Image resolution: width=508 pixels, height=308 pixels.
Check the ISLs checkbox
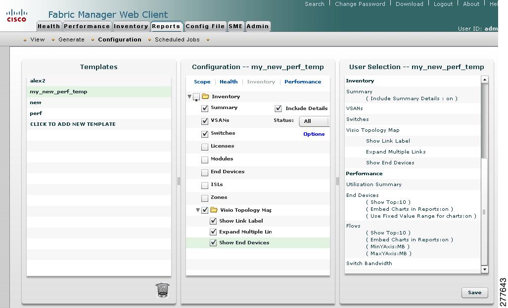click(x=205, y=186)
